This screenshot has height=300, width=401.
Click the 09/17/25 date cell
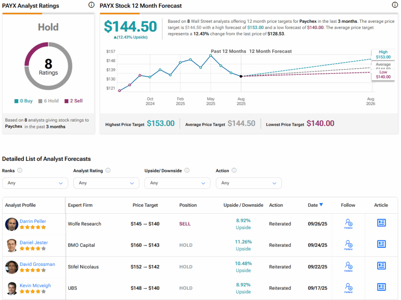(x=317, y=288)
